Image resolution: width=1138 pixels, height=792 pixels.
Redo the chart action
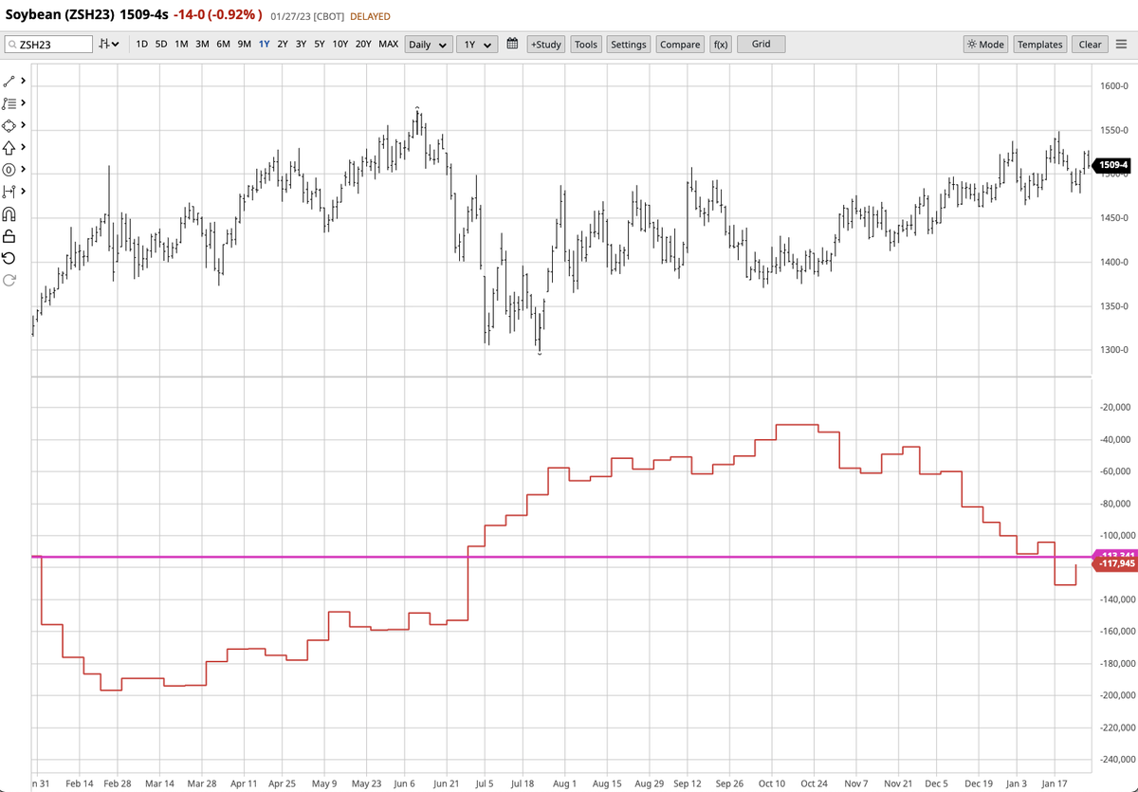(x=9, y=280)
